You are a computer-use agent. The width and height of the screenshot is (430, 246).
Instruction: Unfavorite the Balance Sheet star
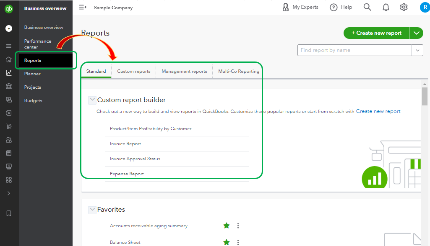coord(227,242)
